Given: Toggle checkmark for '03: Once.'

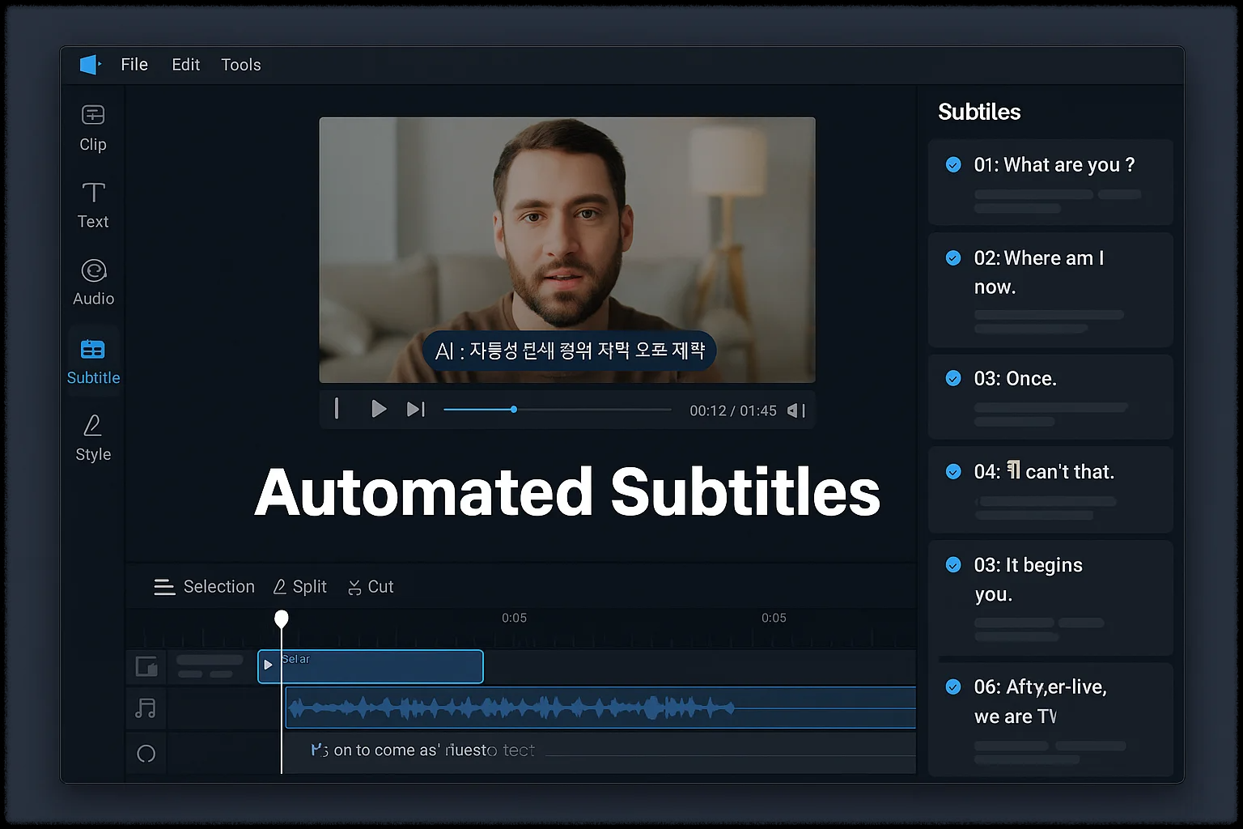Looking at the screenshot, I should [953, 378].
